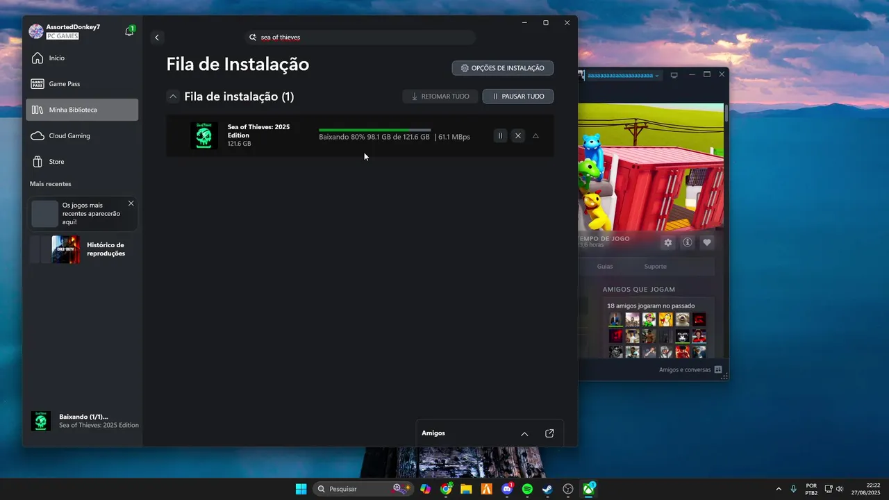The height and width of the screenshot is (500, 889).
Task: Click the Sea of Thieves queue thumbnail
Action: click(204, 135)
